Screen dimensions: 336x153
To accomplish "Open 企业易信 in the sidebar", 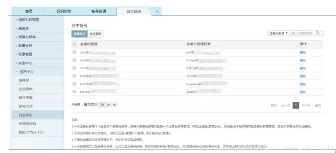I will pyautogui.click(x=38, y=89).
